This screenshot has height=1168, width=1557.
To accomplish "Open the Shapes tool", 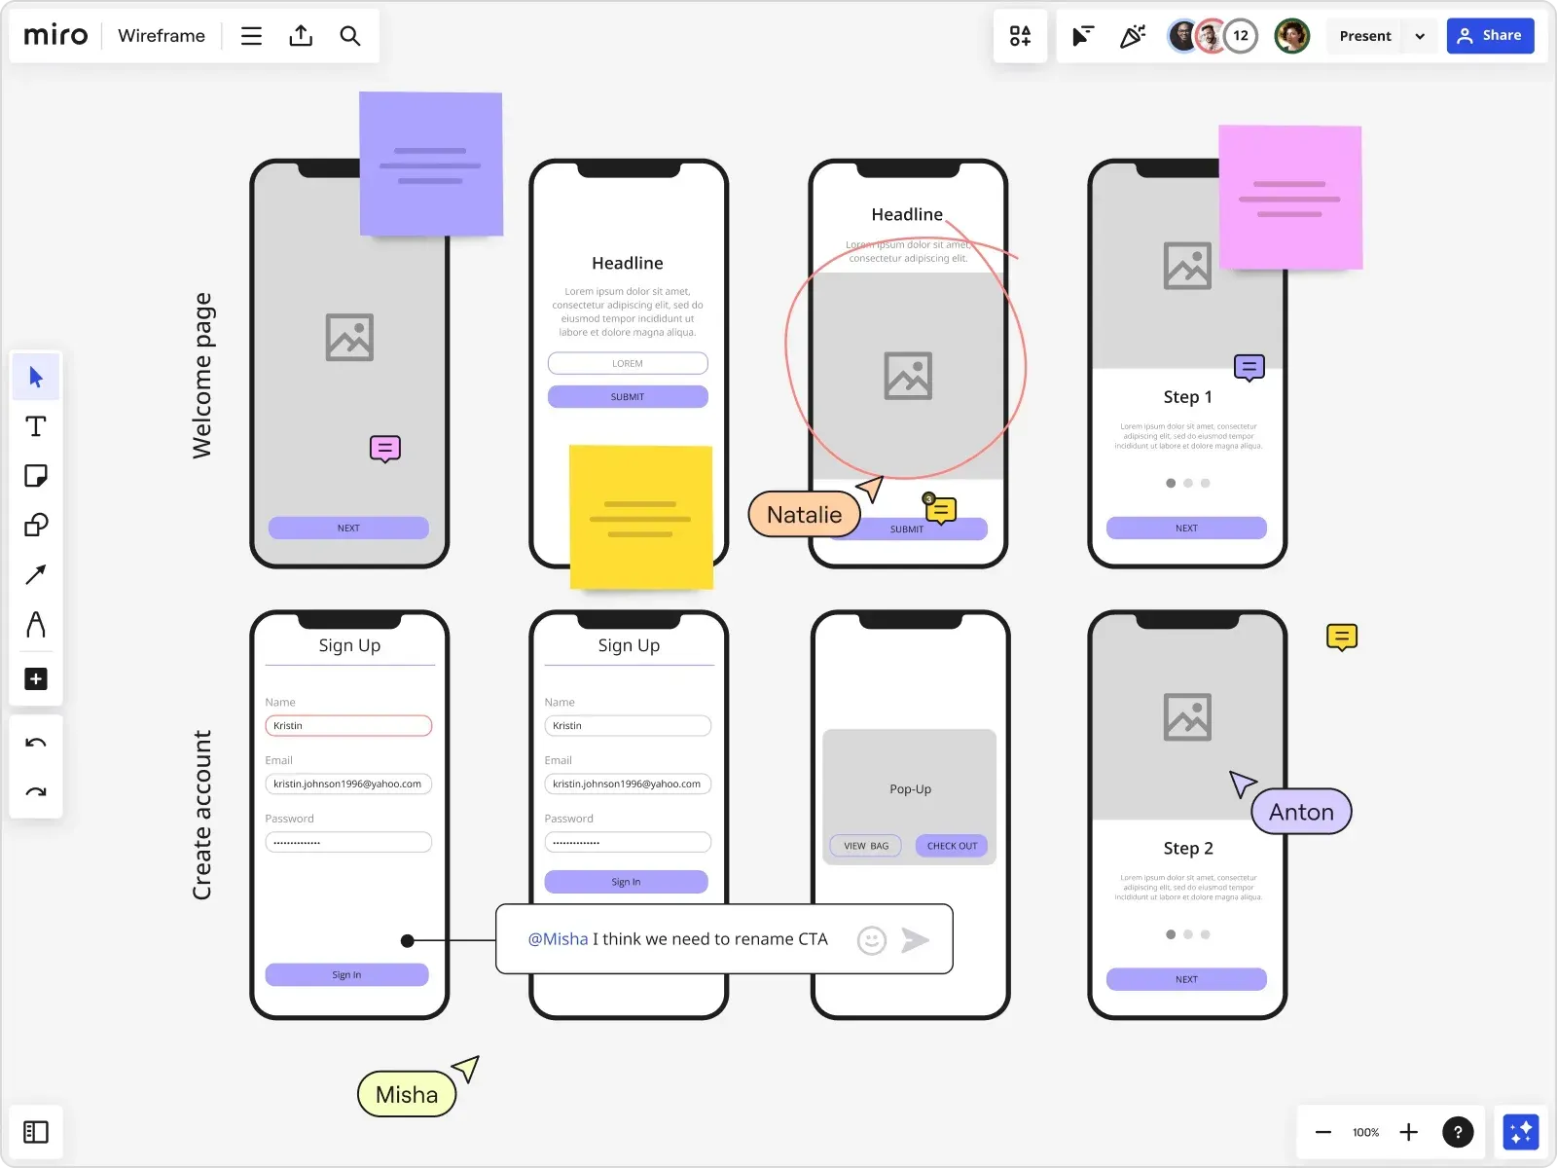I will tap(36, 526).
